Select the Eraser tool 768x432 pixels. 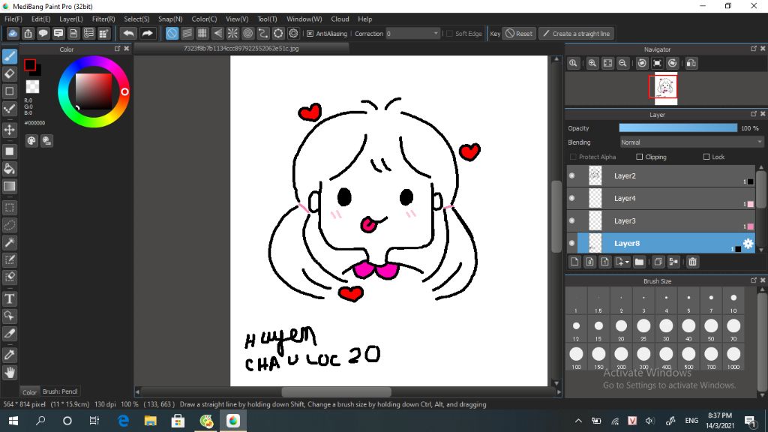coord(10,74)
